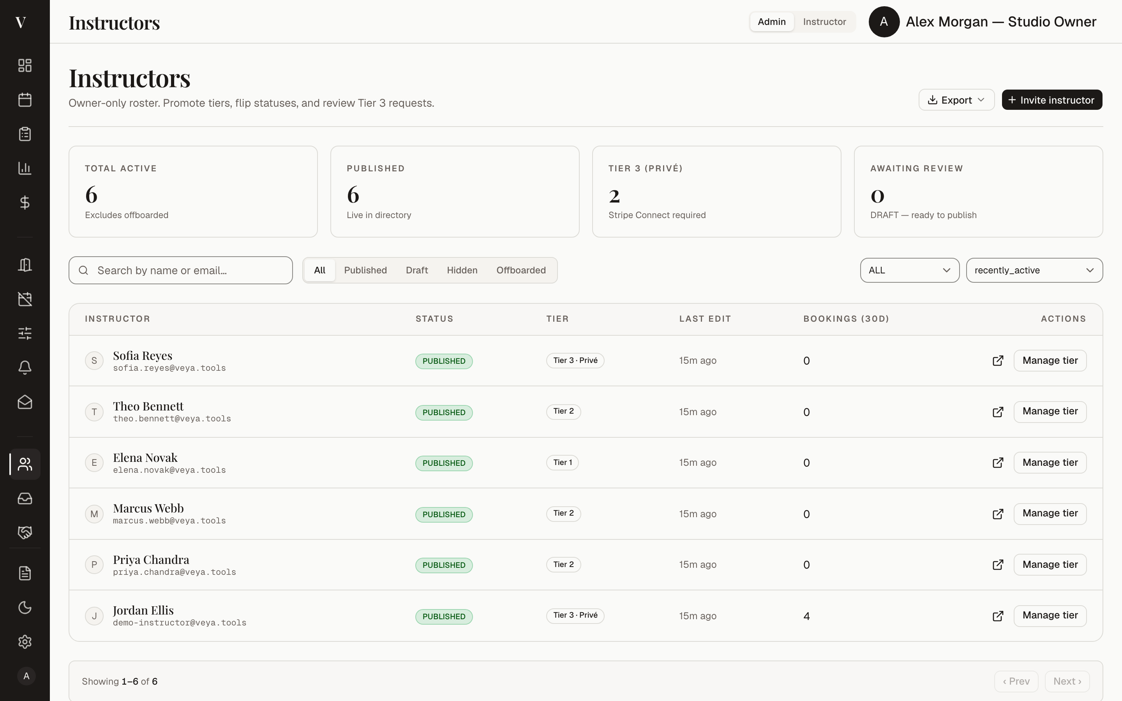
Task: Open the crossed-out calendar icon in sidebar
Action: point(25,299)
